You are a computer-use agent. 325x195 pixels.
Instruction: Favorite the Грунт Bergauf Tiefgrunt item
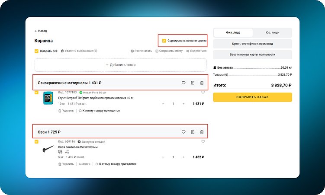(203, 93)
